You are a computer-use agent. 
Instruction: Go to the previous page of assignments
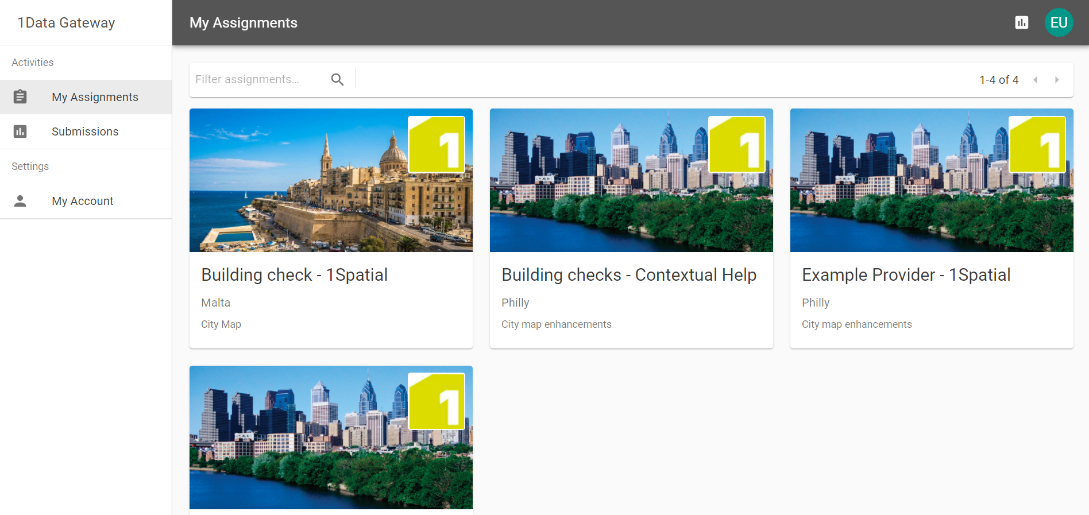(1035, 80)
